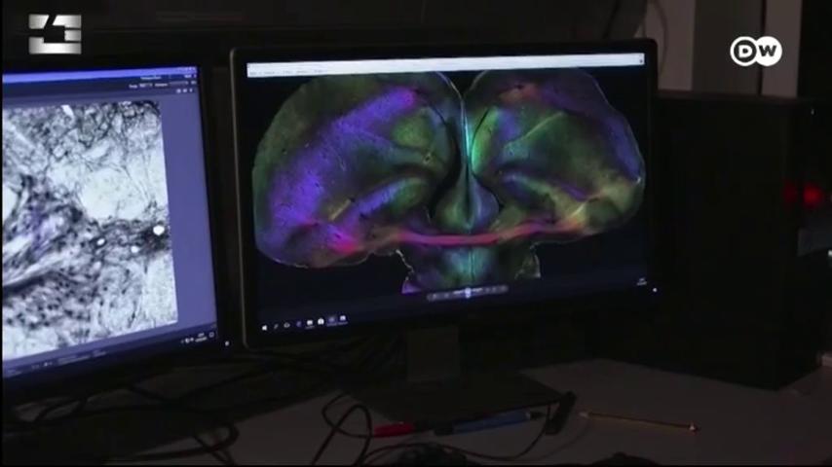Switch to the highlighted running taskbar app
This screenshot has width=832, height=467.
pyautogui.click(x=331, y=320)
